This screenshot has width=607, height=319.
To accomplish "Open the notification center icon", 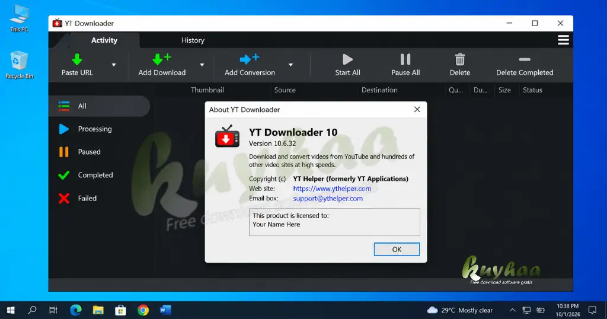I will 592,310.
